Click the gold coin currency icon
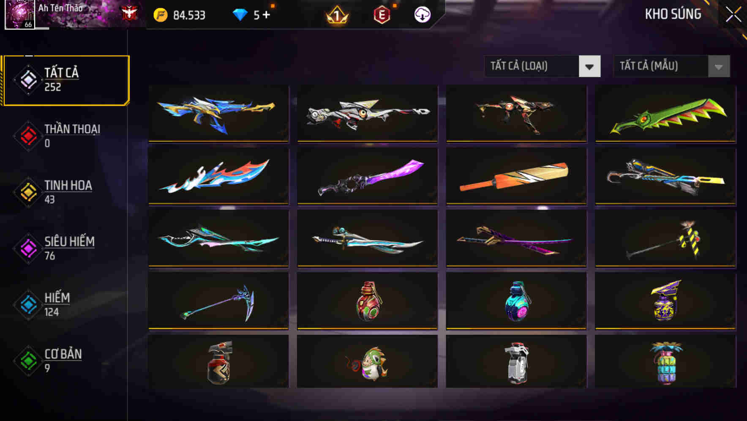 [161, 15]
